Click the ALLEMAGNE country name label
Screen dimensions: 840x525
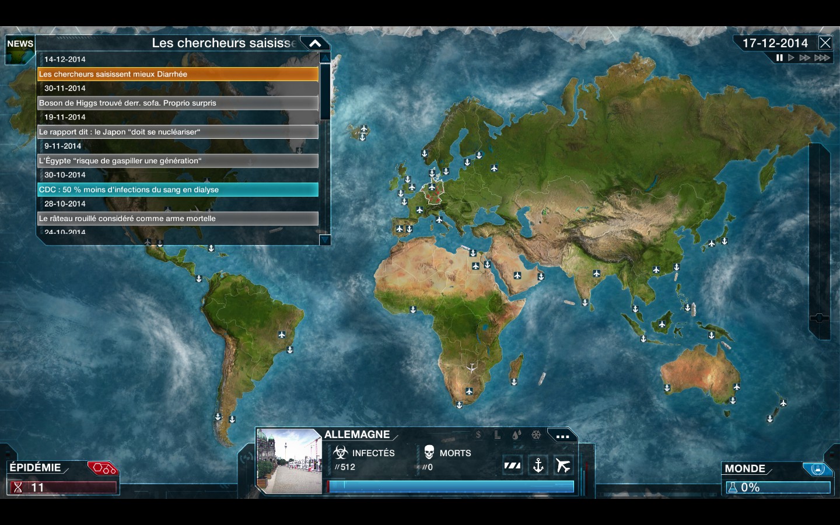[357, 435]
